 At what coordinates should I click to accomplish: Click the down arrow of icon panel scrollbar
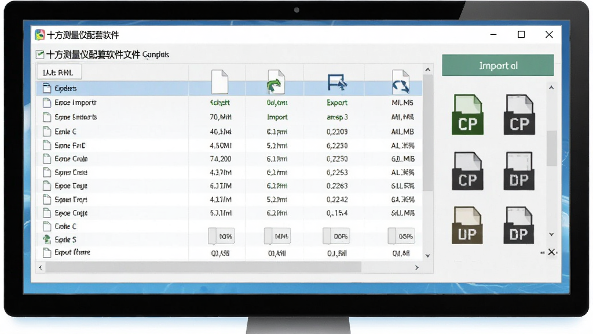pos(551,235)
